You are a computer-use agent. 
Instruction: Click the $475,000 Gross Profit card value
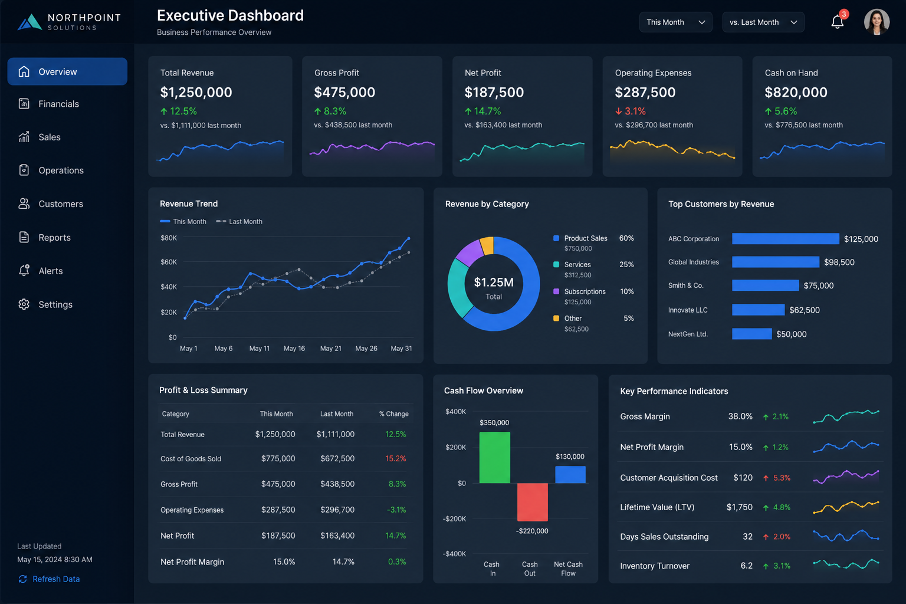pos(345,93)
